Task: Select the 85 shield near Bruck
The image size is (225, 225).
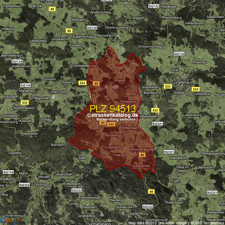Action: (52, 9)
